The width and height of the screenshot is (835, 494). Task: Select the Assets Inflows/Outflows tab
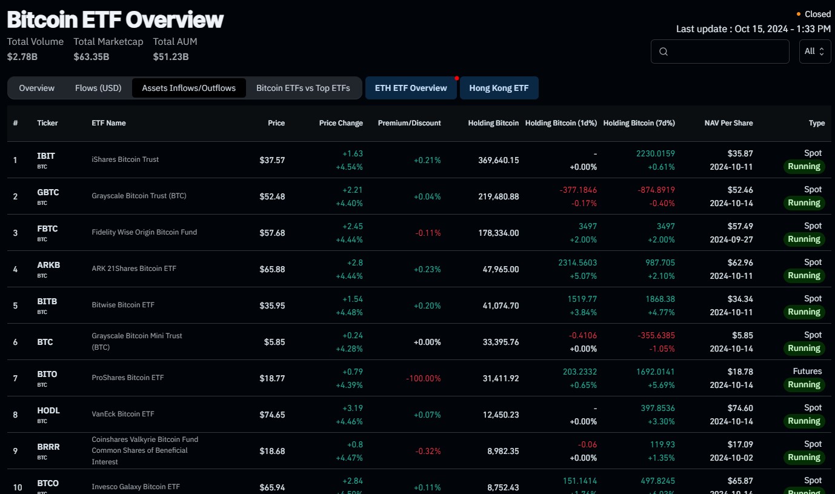coord(189,88)
